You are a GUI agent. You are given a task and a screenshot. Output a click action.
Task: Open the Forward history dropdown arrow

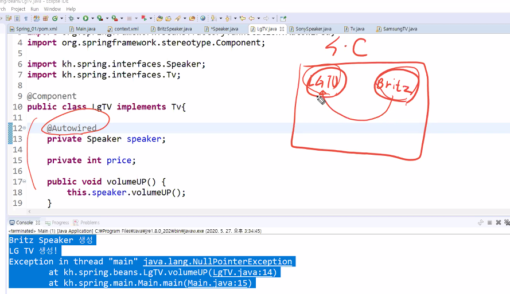click(273, 18)
